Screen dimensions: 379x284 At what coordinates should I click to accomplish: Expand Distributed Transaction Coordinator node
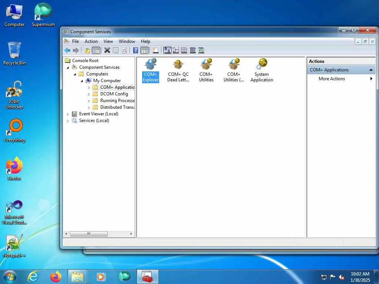click(x=89, y=108)
